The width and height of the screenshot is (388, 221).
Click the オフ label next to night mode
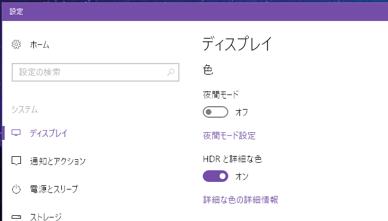(242, 112)
